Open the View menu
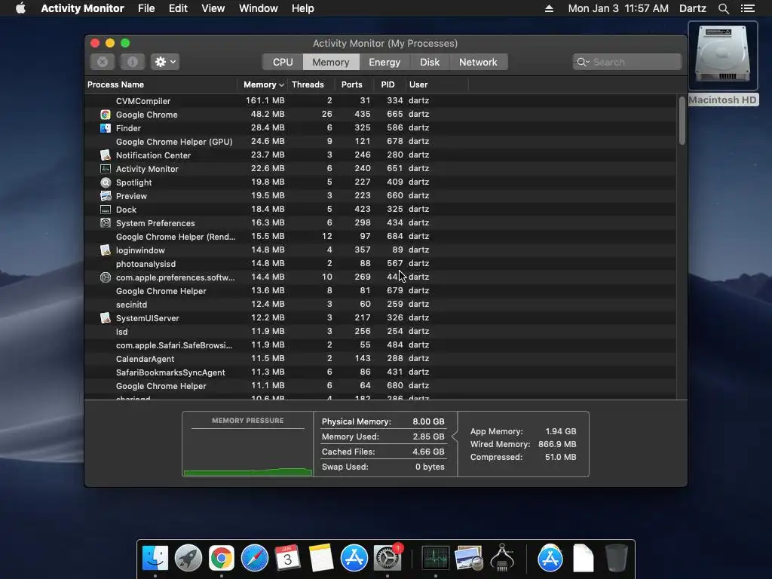772x579 pixels. pyautogui.click(x=213, y=8)
